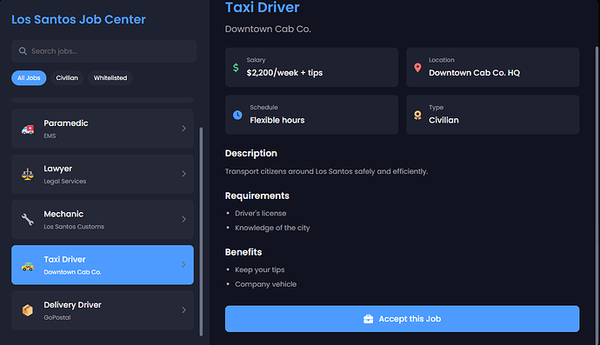Open the Delivery Driver chevron arrow
Viewport: 600px width, 345px height.
click(x=183, y=310)
